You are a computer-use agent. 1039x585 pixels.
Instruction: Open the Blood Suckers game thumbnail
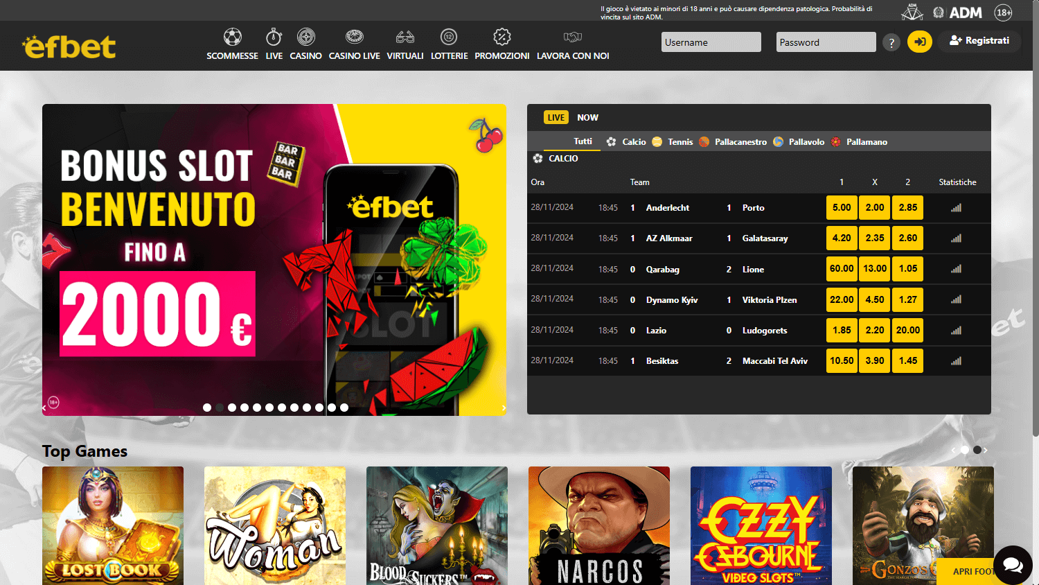pyautogui.click(x=437, y=525)
